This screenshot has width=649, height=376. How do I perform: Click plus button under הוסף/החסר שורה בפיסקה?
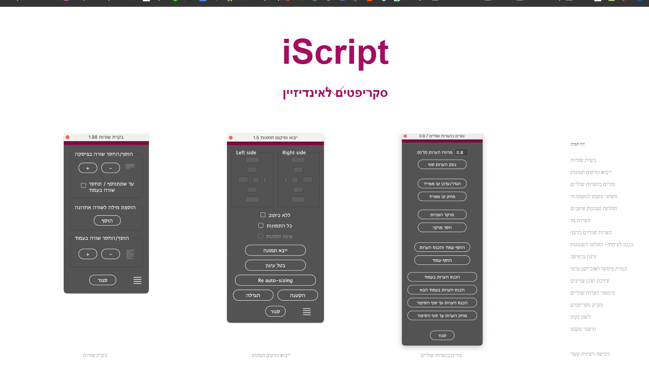tap(88, 168)
